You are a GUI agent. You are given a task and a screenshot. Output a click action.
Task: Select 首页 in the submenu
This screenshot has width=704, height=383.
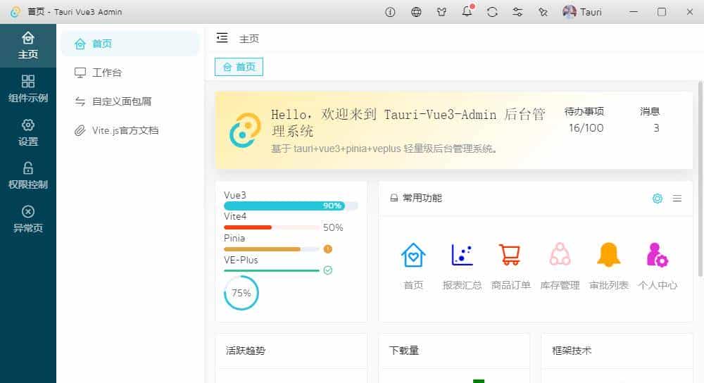130,44
